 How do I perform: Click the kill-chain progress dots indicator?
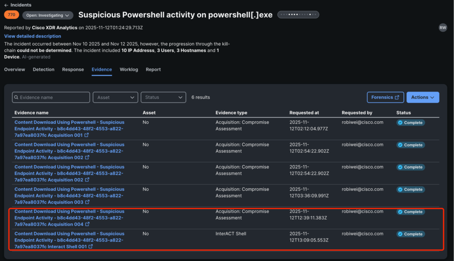pos(298,15)
